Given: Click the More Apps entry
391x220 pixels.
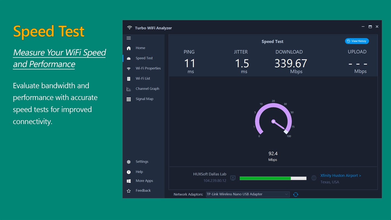Looking at the screenshot, I should (x=144, y=181).
